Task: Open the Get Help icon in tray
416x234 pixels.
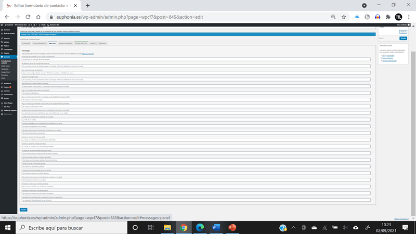Action: (x=283, y=228)
